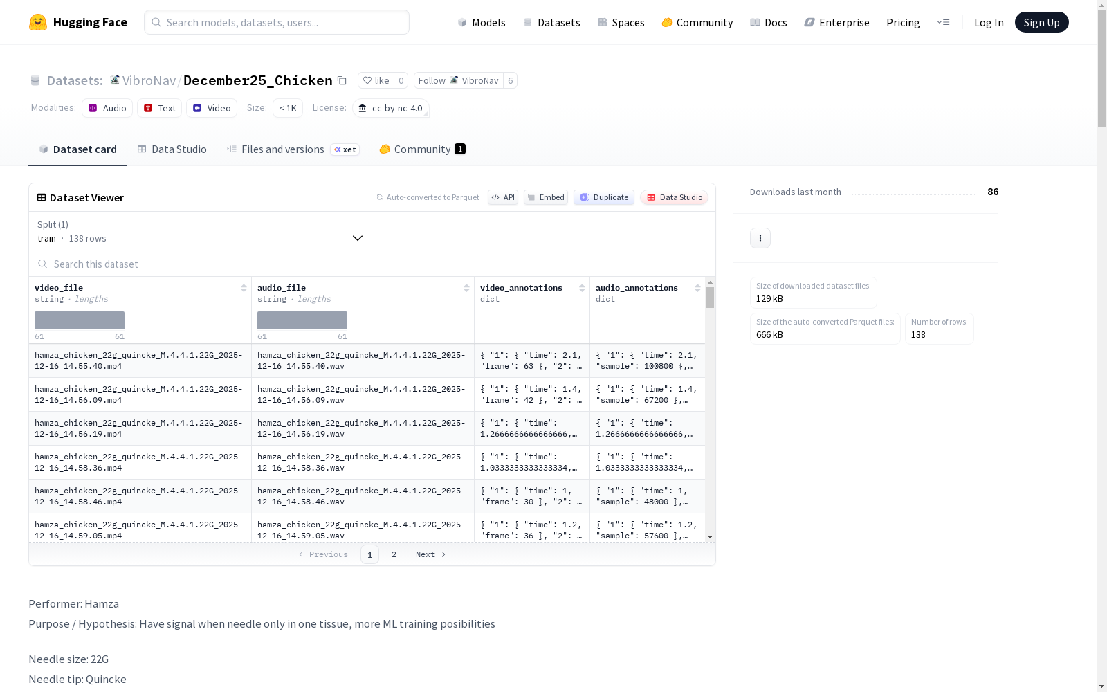Click the audio_file length histogram bar
Viewport: 1107px width, 692px height.
click(302, 320)
